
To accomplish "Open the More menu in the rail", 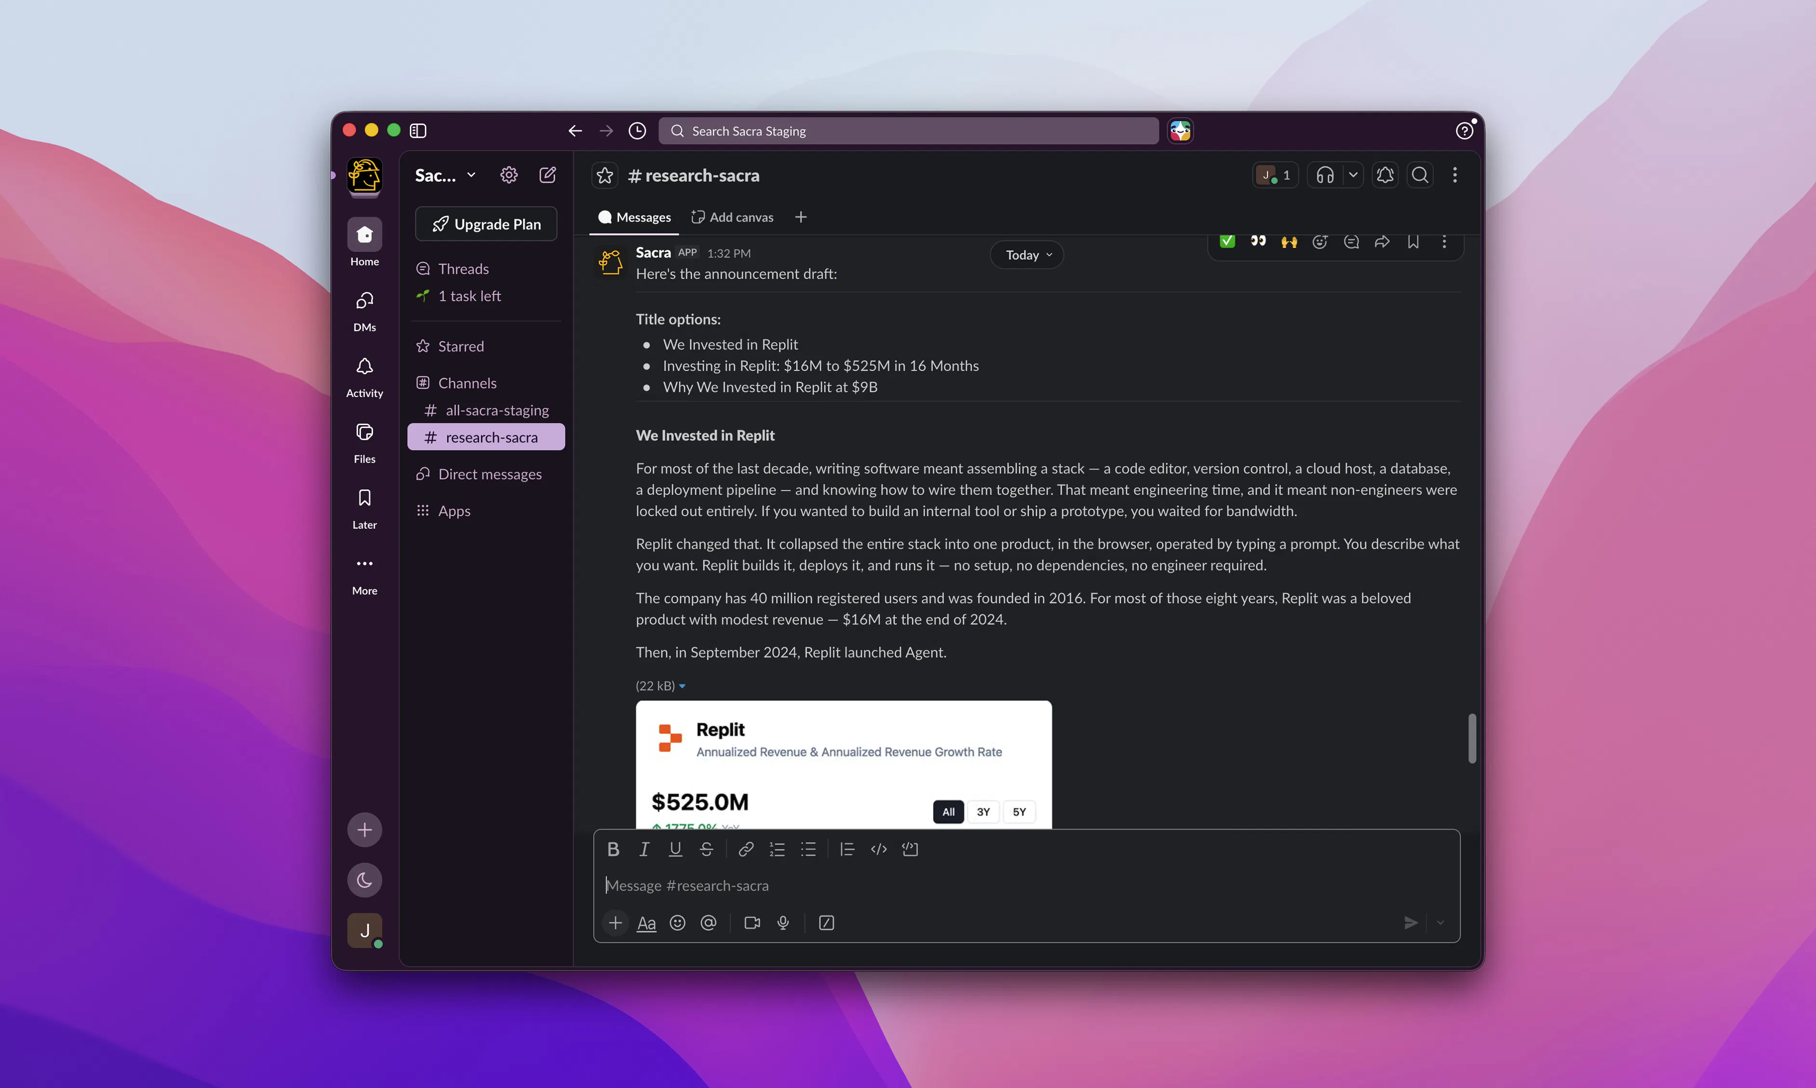I will (364, 574).
